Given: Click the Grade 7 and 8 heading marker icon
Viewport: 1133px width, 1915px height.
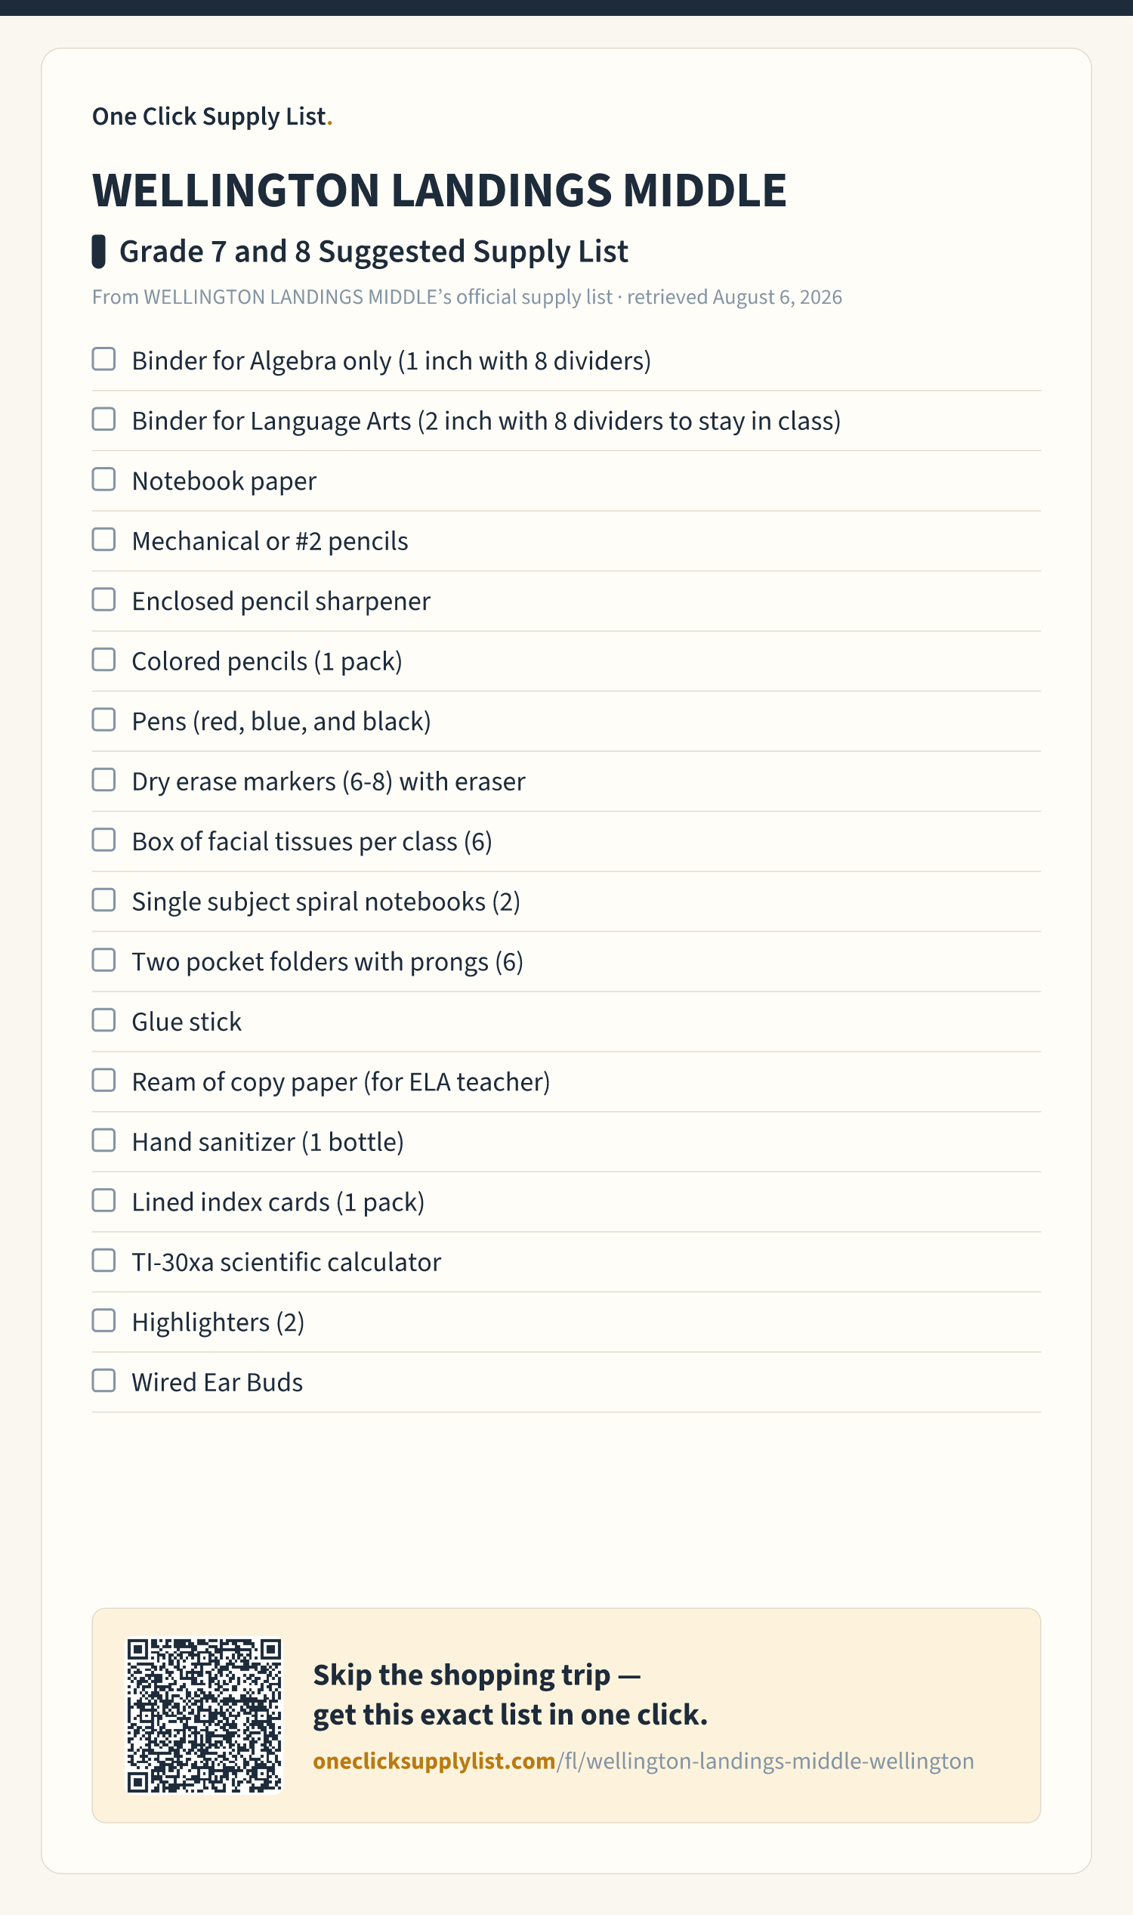Looking at the screenshot, I should click(x=98, y=252).
